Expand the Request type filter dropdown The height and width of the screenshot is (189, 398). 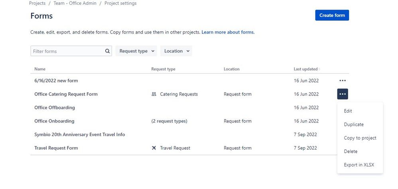tap(136, 51)
